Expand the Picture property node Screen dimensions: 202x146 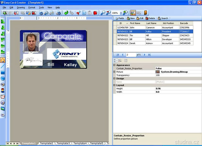(114, 72)
